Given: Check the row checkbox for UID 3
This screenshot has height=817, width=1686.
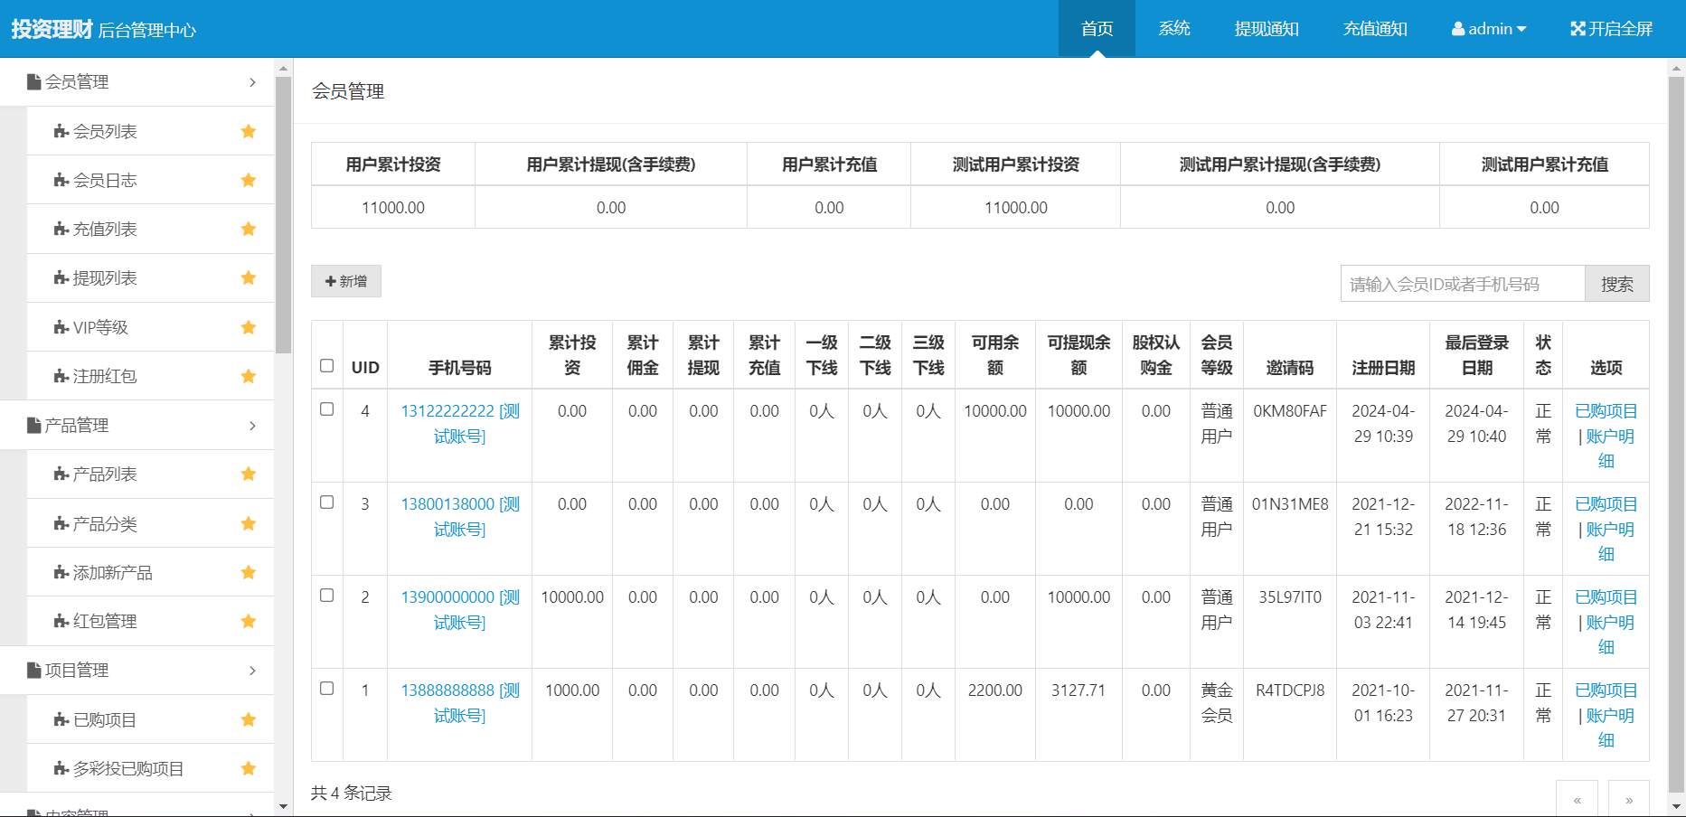Looking at the screenshot, I should point(327,502).
